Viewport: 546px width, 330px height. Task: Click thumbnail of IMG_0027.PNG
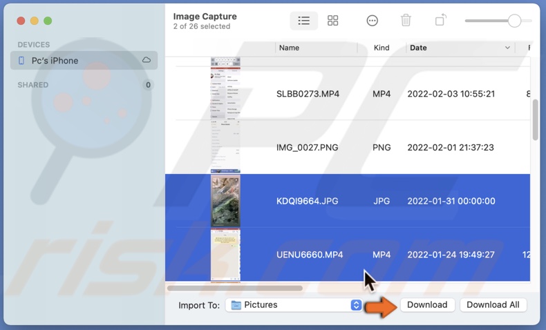(x=225, y=148)
